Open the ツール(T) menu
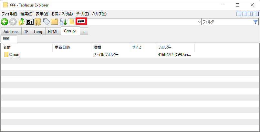 (x=82, y=14)
